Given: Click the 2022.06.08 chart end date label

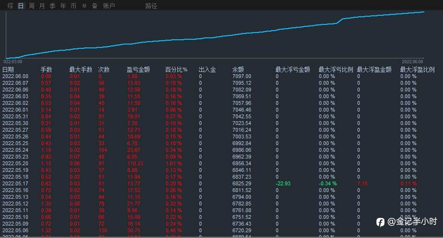Looking at the screenshot, I should point(412,62).
